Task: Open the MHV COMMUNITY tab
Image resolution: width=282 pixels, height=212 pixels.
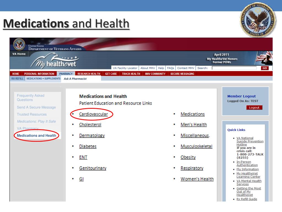Action: click(x=155, y=74)
